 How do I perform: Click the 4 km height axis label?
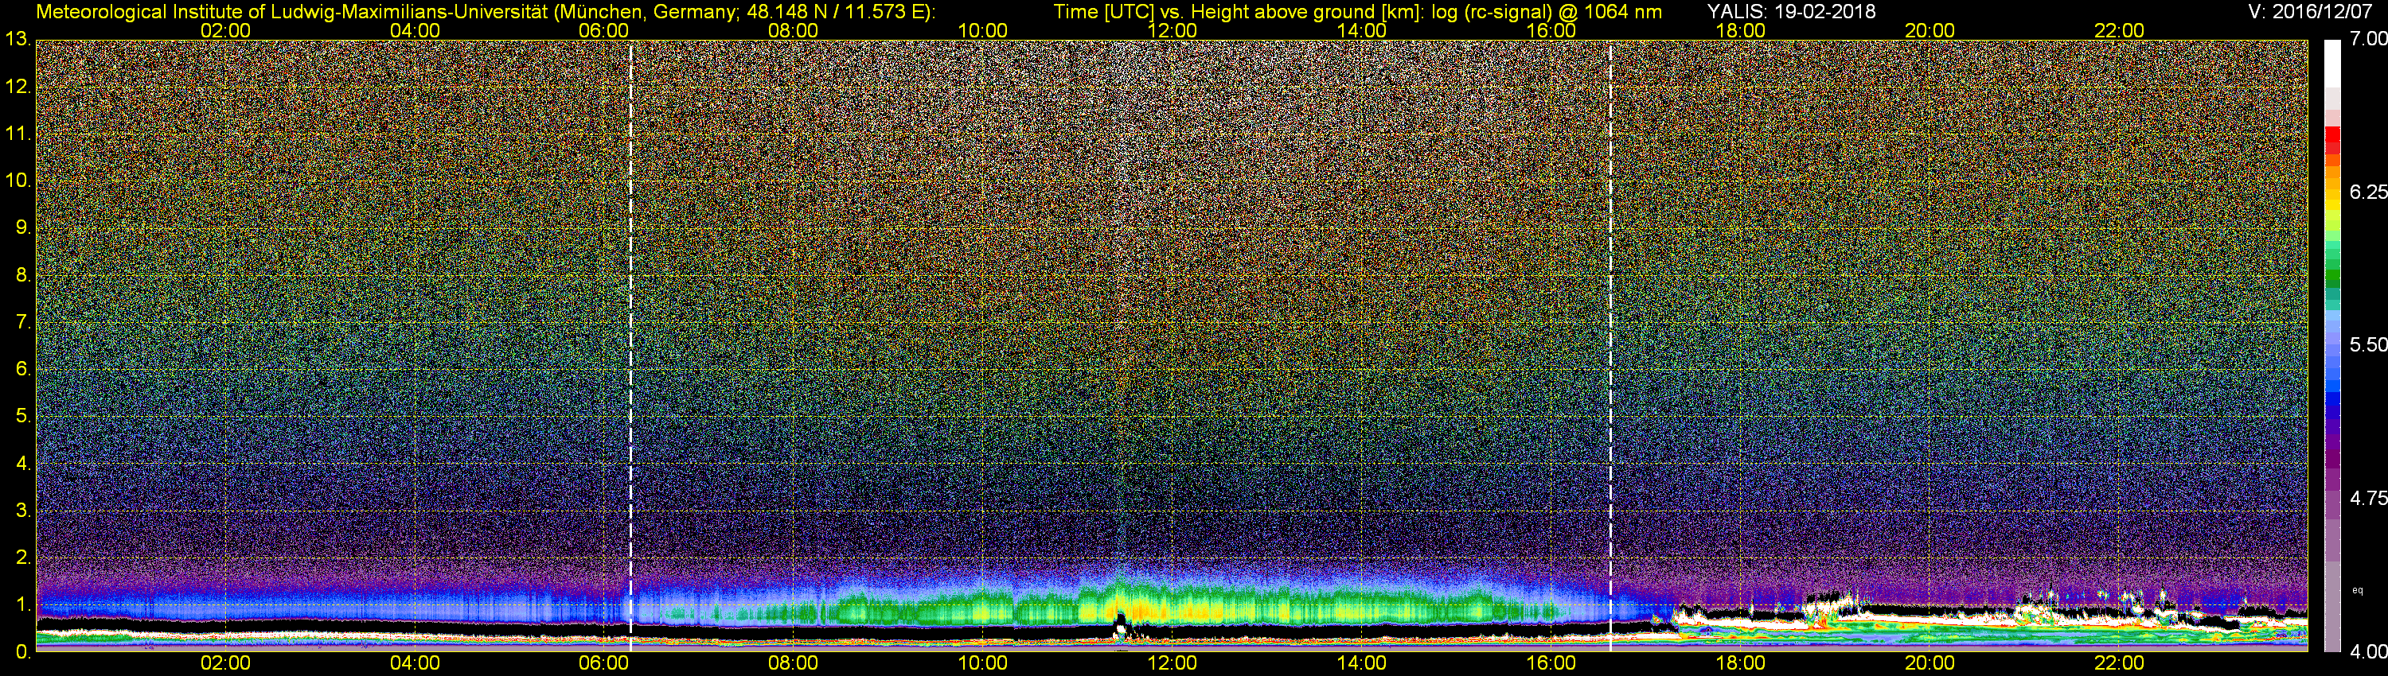tap(23, 464)
